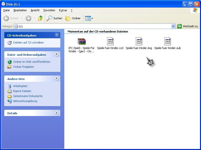Collapse the Datei- und Ordneraufgaben panel
Viewport: 201px width, 150px height.
(57, 54)
